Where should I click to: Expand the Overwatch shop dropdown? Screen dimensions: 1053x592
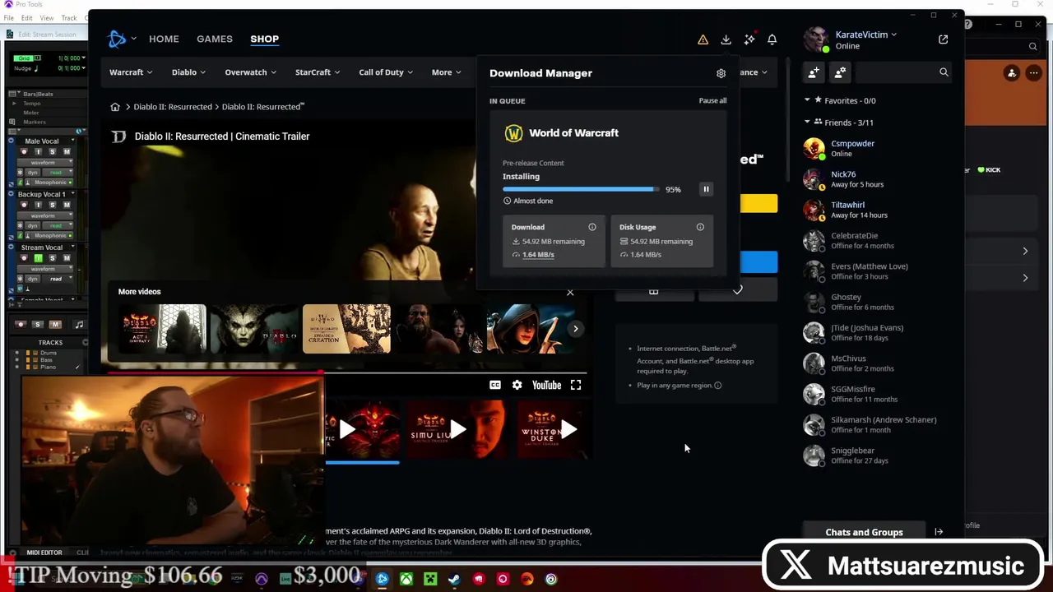coord(250,72)
